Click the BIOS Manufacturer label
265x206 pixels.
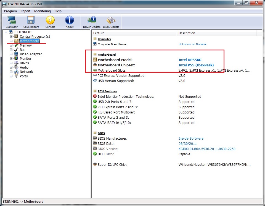click(112, 139)
